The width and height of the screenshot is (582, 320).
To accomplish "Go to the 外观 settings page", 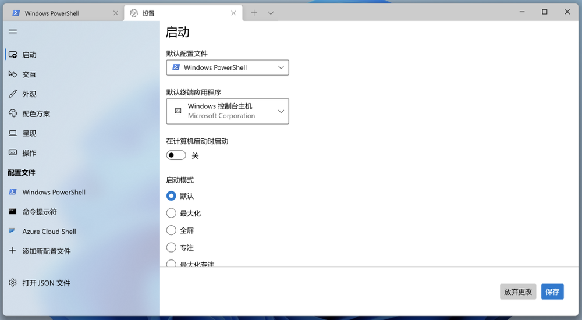I will [81, 94].
